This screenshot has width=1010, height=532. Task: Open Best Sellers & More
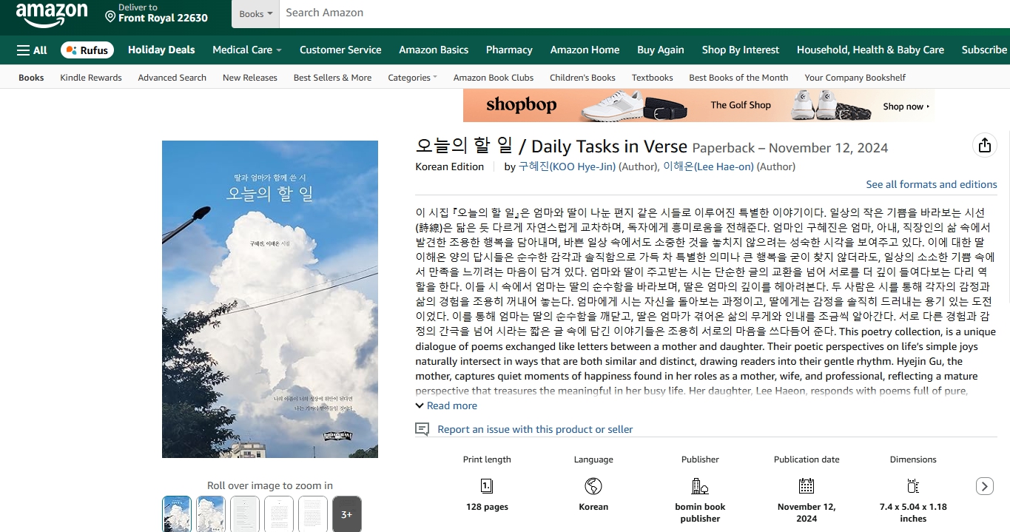click(x=332, y=78)
